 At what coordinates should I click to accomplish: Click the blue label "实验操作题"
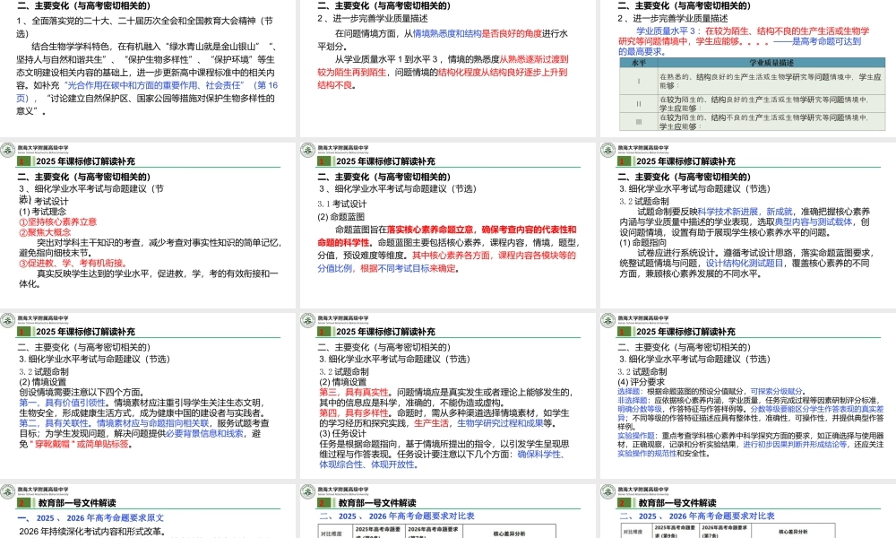636,436
